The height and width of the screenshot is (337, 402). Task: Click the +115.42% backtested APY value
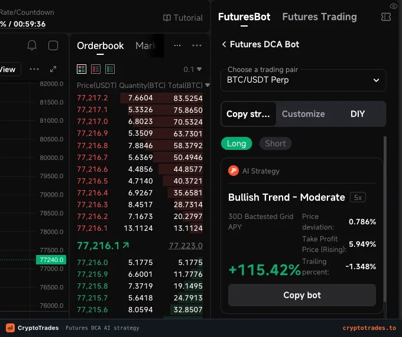click(x=265, y=270)
